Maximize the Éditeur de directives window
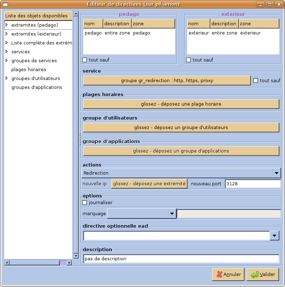Viewport: 285px width, 287px height. point(270,4)
